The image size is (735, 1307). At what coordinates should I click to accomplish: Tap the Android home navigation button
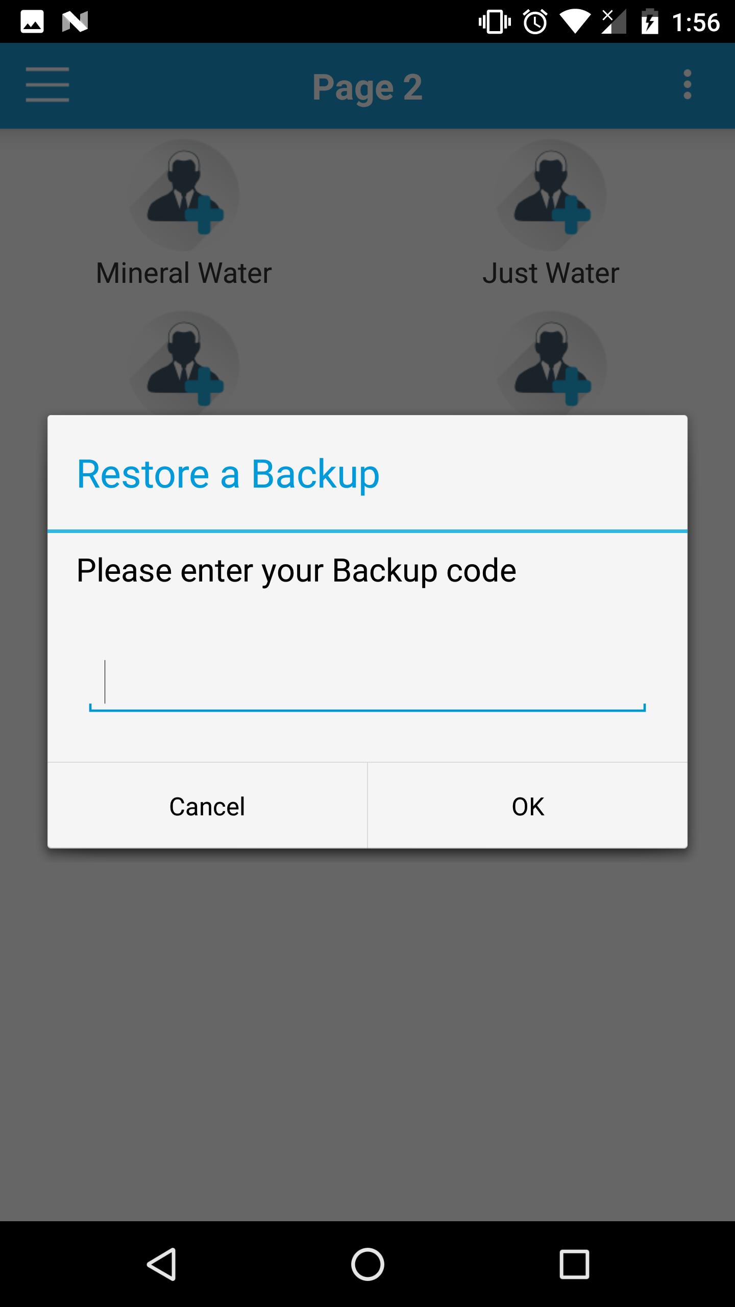[x=367, y=1264]
